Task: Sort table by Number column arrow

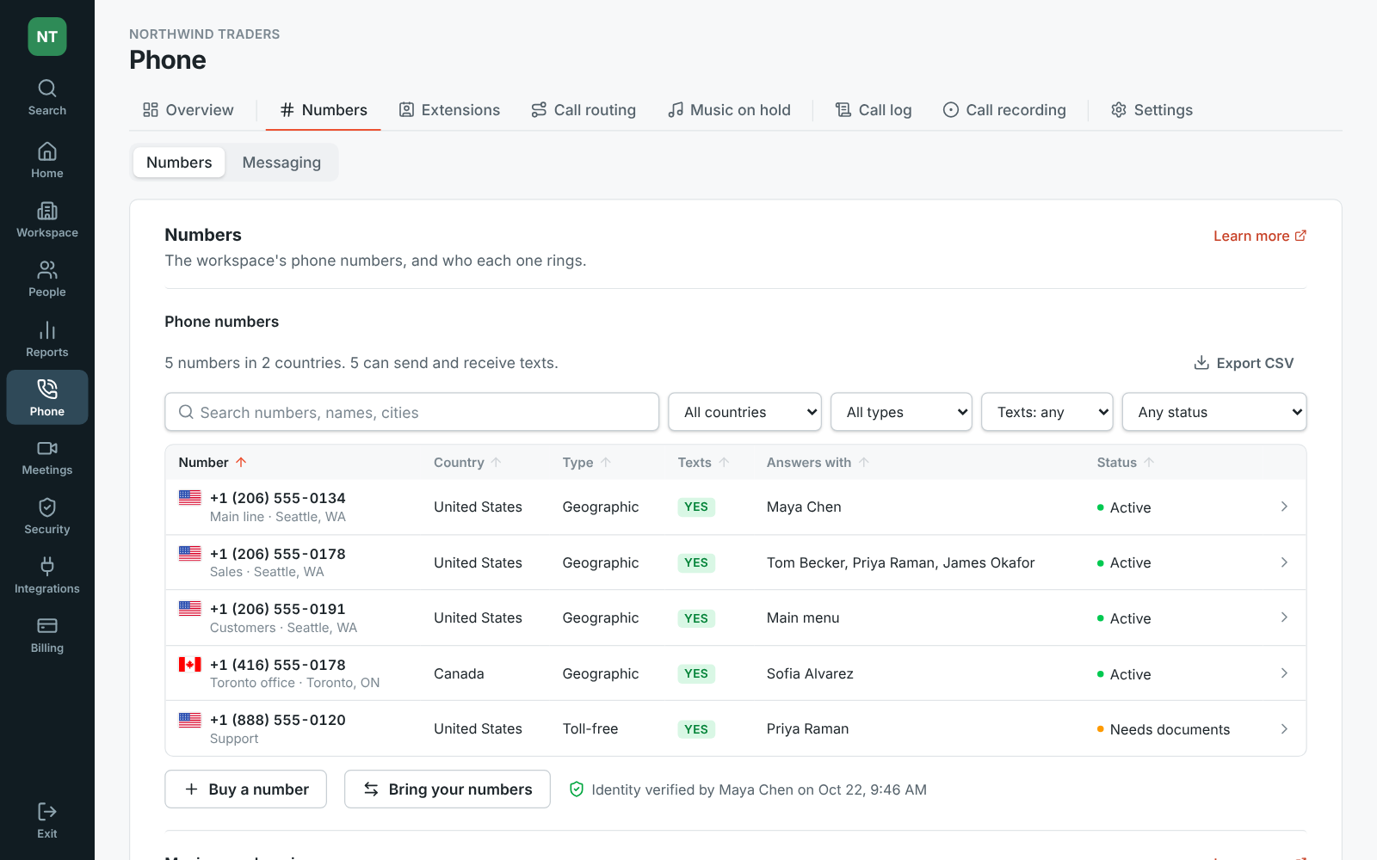Action: pos(242,463)
